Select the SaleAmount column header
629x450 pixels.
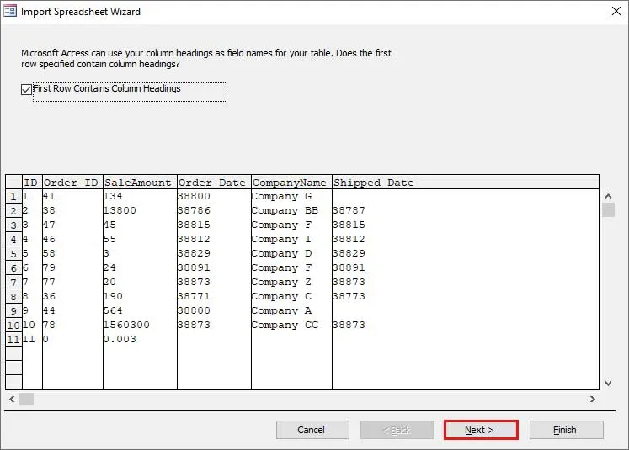tap(140, 183)
